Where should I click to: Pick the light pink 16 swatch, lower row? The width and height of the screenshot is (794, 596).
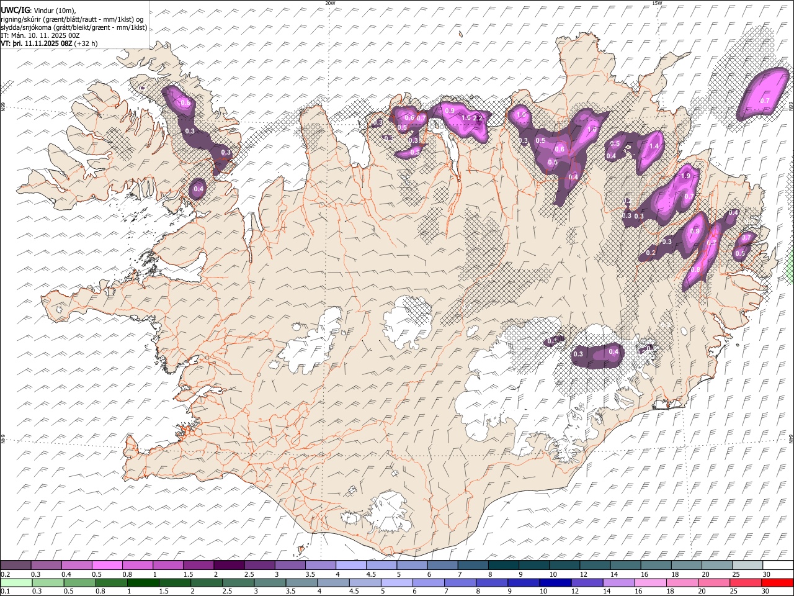[649, 582]
